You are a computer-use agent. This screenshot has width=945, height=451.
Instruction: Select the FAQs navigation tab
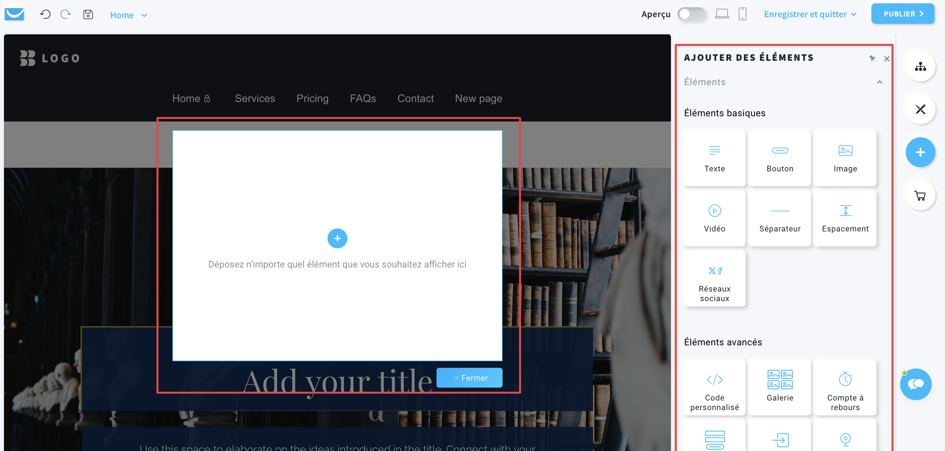coord(363,98)
